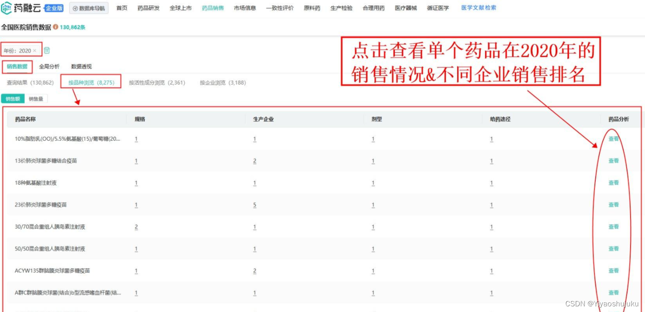
Task: Click the 规格 column header
Action: point(140,119)
